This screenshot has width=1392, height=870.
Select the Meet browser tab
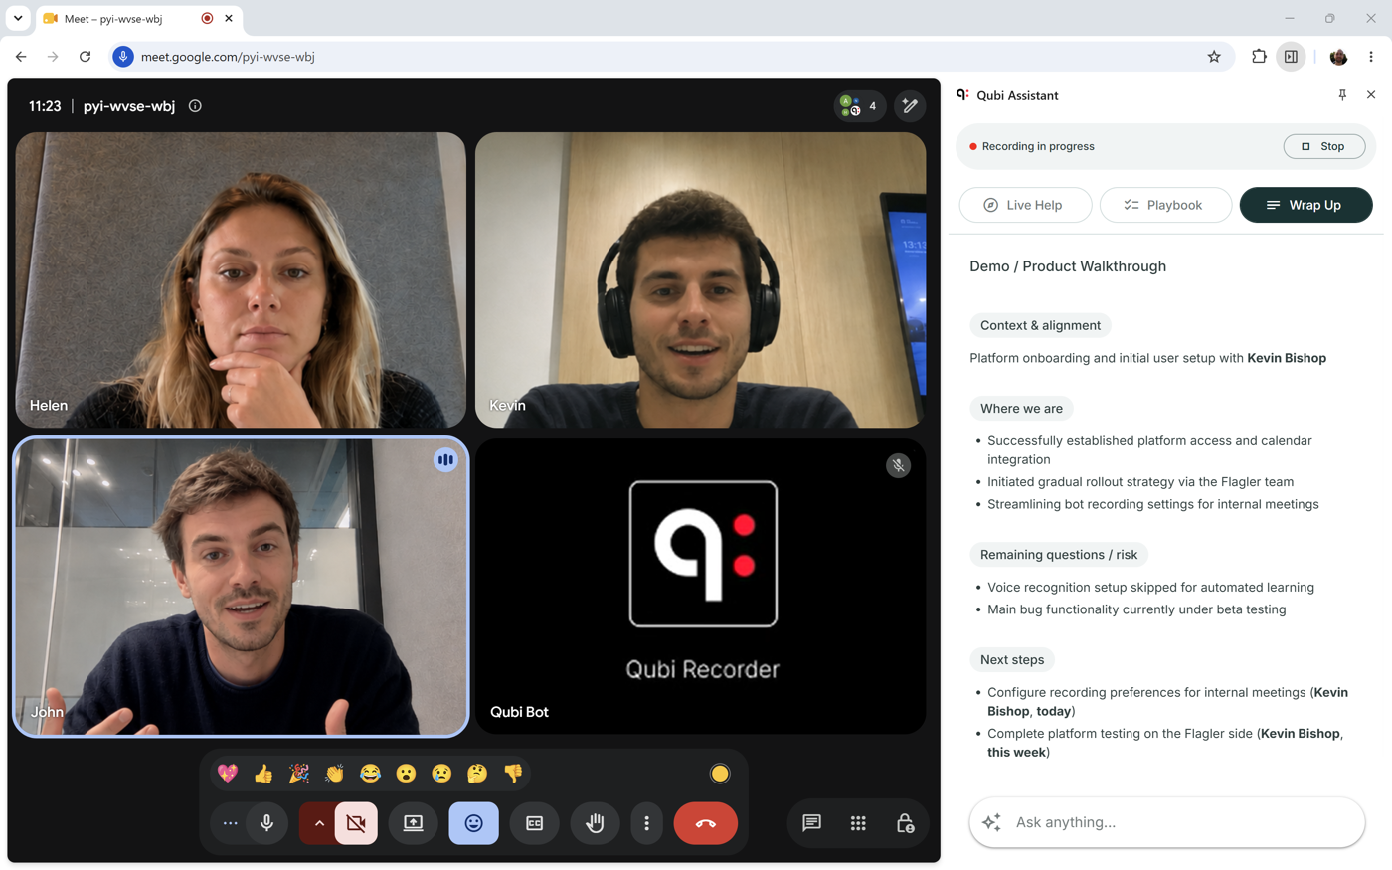139,19
